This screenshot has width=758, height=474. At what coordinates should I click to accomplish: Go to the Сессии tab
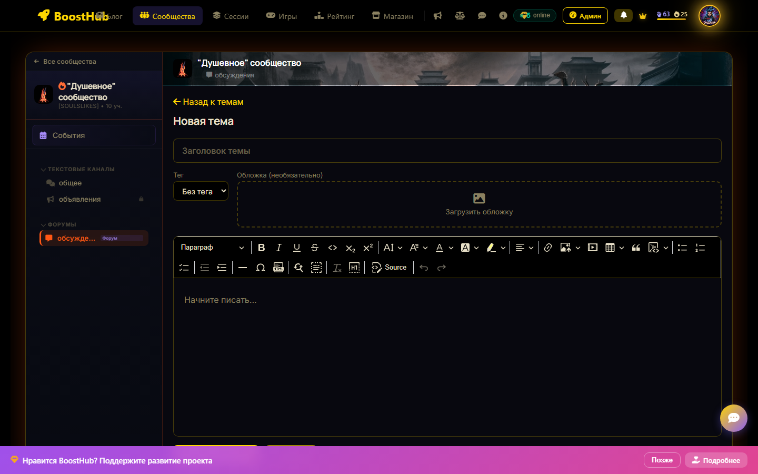[231, 16]
